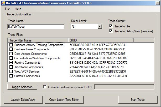Open the Help menu
This screenshot has width=161, height=107.
[18, 9]
